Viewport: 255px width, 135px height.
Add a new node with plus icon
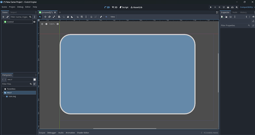coord(3,17)
